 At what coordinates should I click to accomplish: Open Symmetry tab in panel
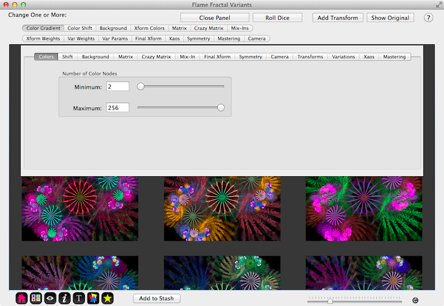coord(251,57)
